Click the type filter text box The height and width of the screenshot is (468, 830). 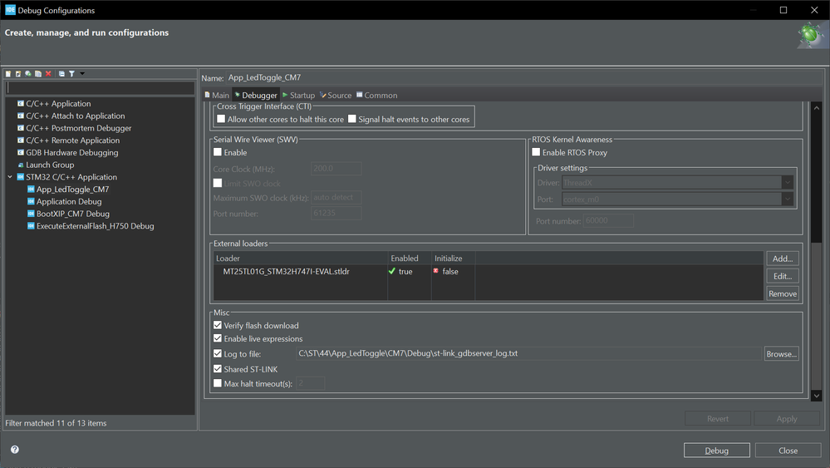point(101,88)
